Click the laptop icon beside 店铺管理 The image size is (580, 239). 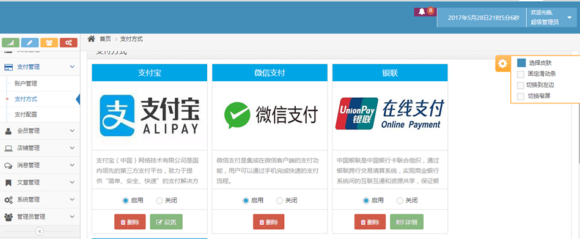[8, 148]
